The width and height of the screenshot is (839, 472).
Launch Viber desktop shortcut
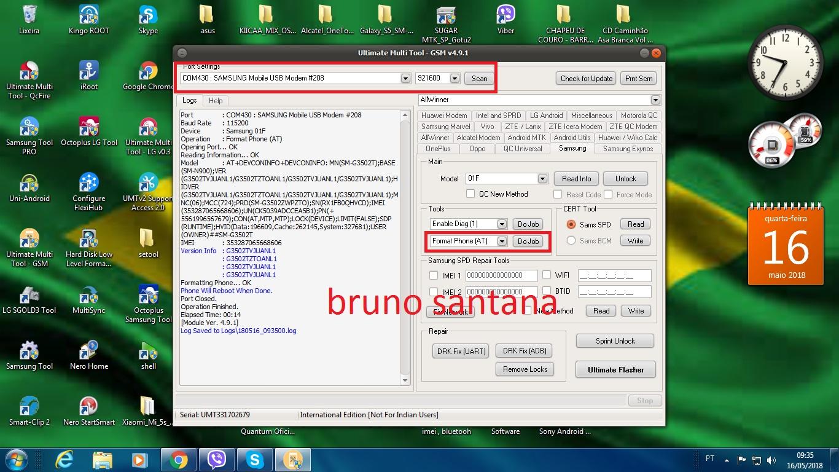(505, 20)
